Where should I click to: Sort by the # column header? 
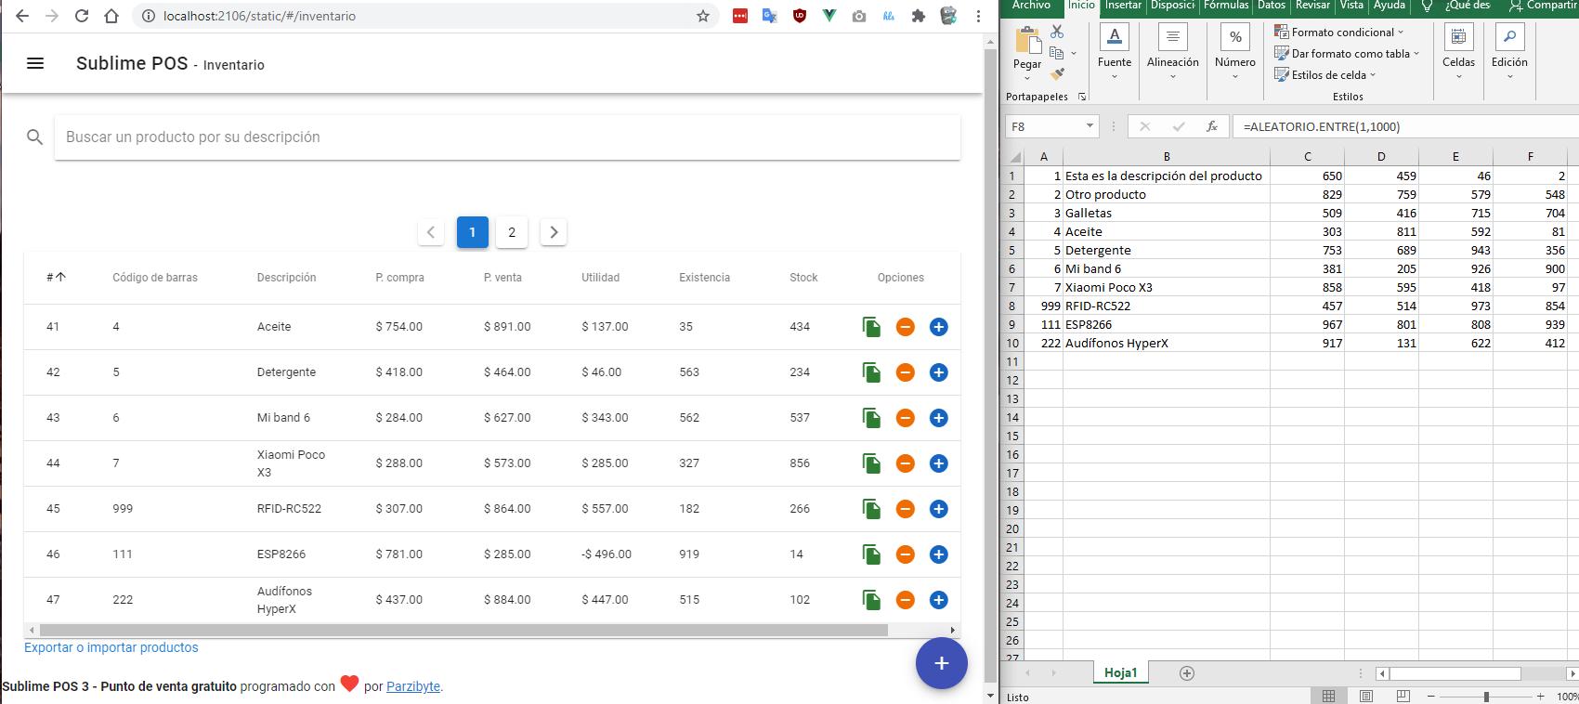[x=56, y=277]
